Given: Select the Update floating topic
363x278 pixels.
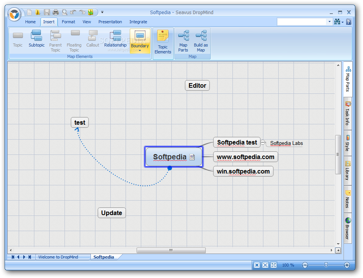Looking at the screenshot, I should [x=111, y=213].
